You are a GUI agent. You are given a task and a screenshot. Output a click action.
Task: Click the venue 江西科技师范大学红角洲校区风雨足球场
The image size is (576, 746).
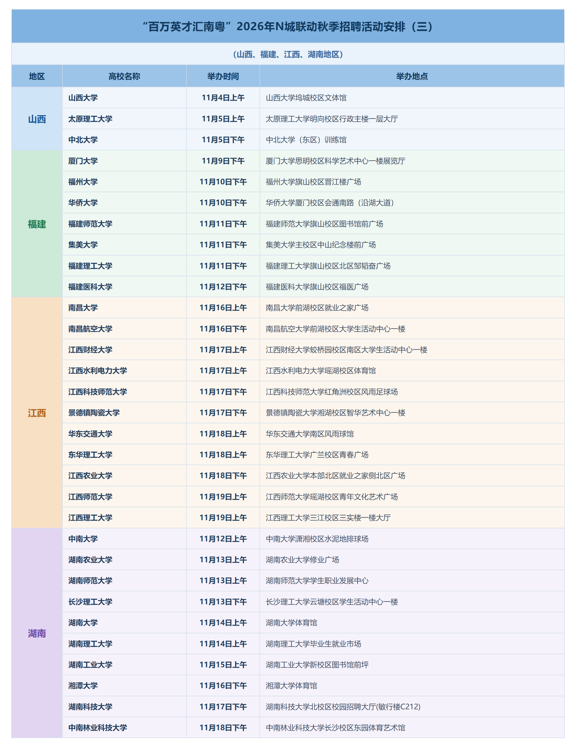(332, 392)
